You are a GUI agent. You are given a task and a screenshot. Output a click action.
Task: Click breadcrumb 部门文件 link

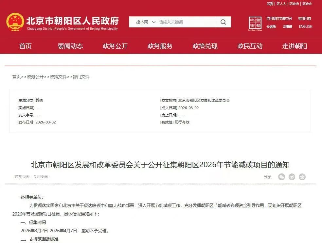click(81, 77)
